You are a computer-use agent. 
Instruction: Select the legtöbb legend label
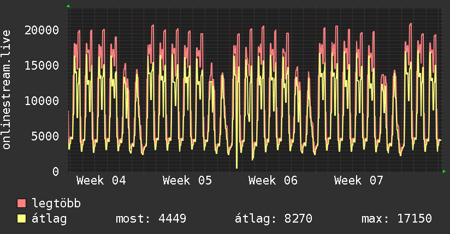tap(56, 204)
